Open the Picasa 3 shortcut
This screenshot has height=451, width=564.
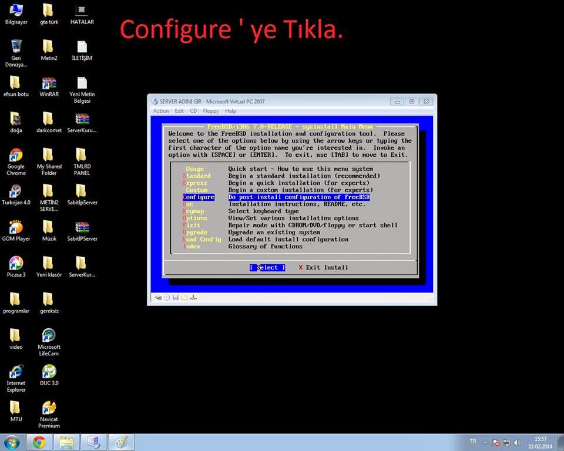click(16, 267)
